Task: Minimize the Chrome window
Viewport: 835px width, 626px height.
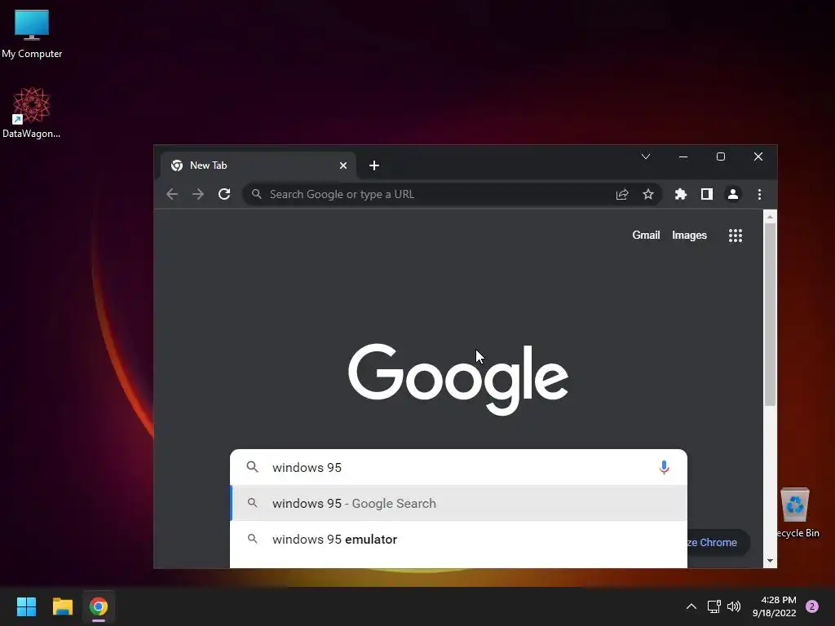Action: coord(683,156)
